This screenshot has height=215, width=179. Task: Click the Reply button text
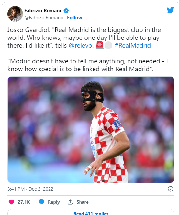(54, 202)
